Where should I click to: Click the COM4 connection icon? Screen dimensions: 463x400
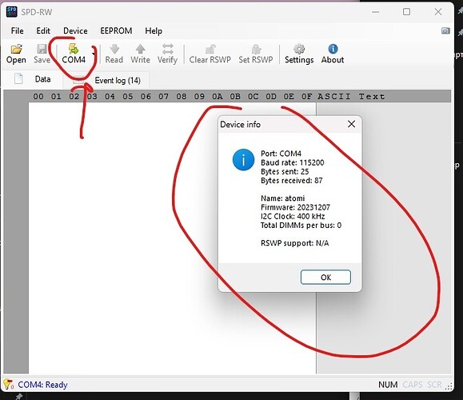coord(74,49)
